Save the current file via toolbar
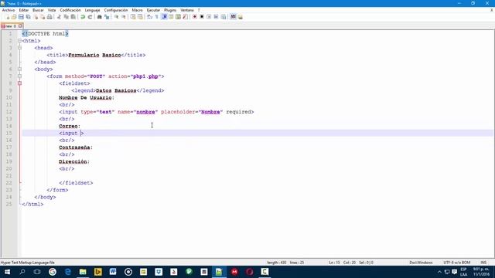Viewport: 495px width, 278px height. (x=21, y=17)
